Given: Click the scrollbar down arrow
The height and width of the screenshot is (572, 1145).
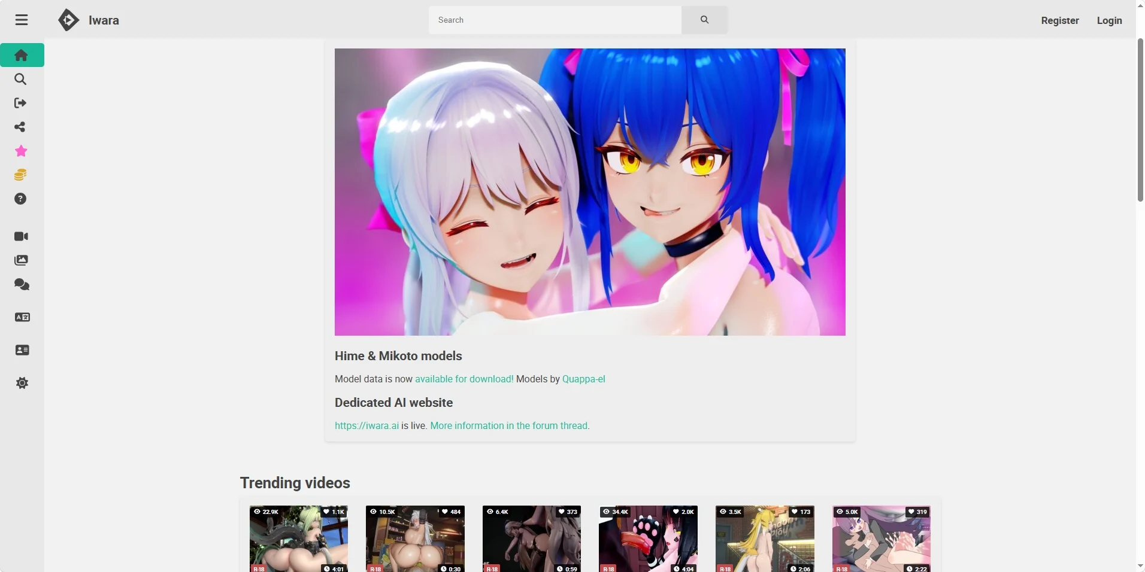Looking at the screenshot, I should click(1140, 566).
